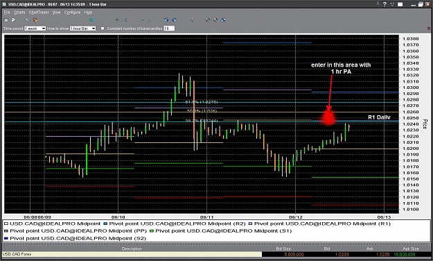Click the Bid column header

(x=327, y=249)
